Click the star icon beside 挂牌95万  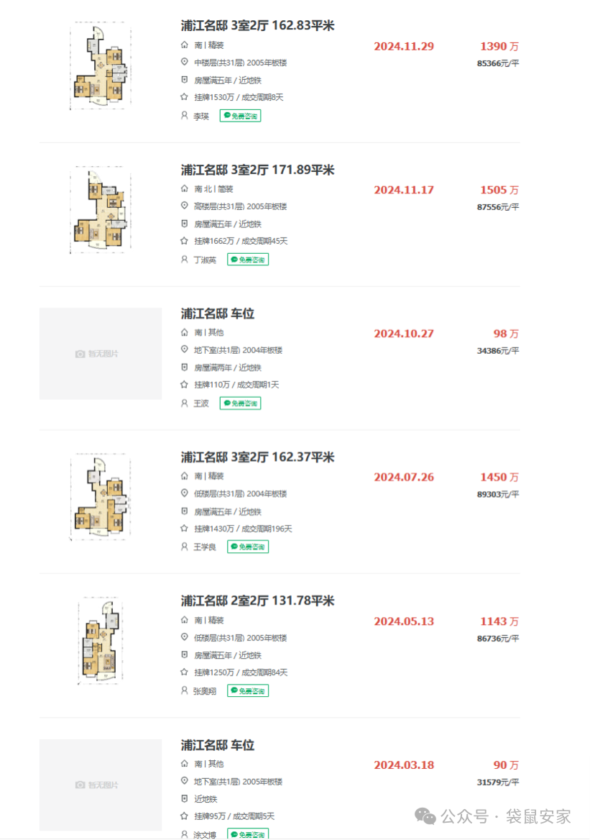tap(185, 816)
